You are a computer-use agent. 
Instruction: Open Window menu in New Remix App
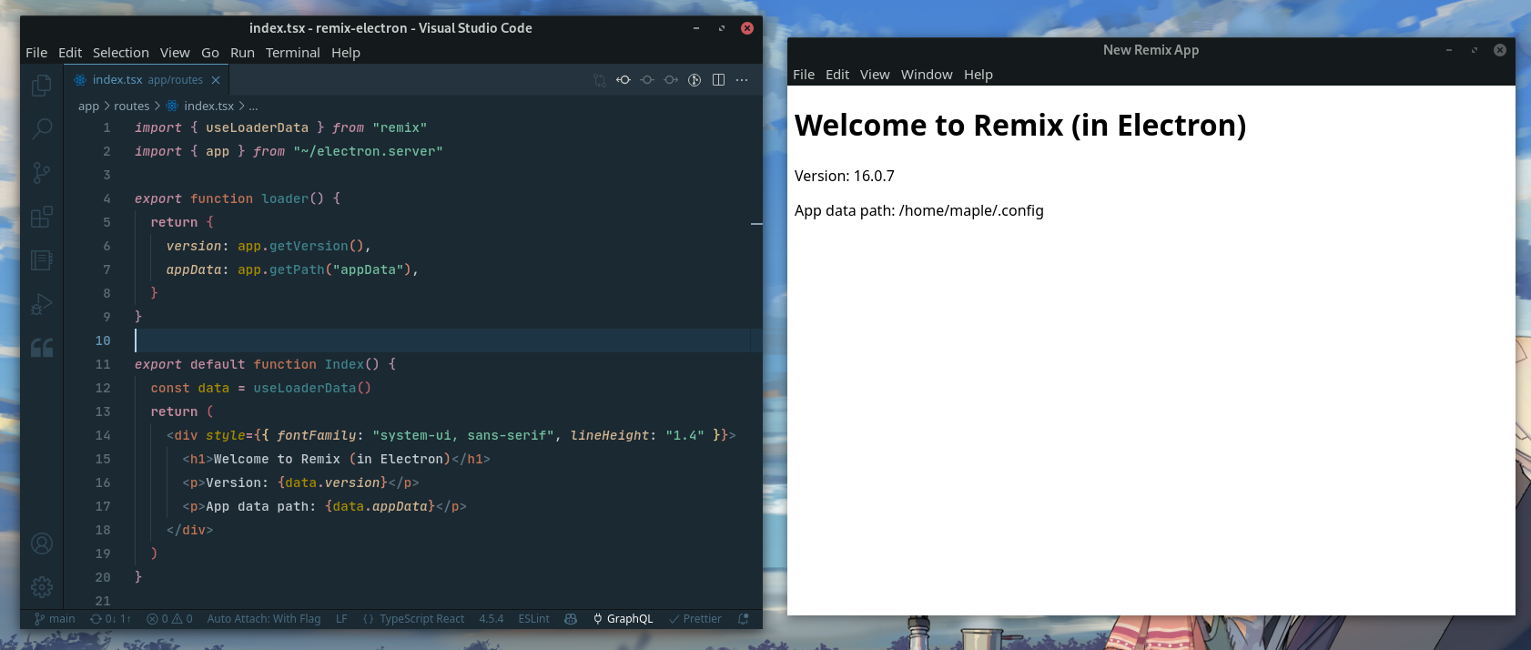(927, 75)
